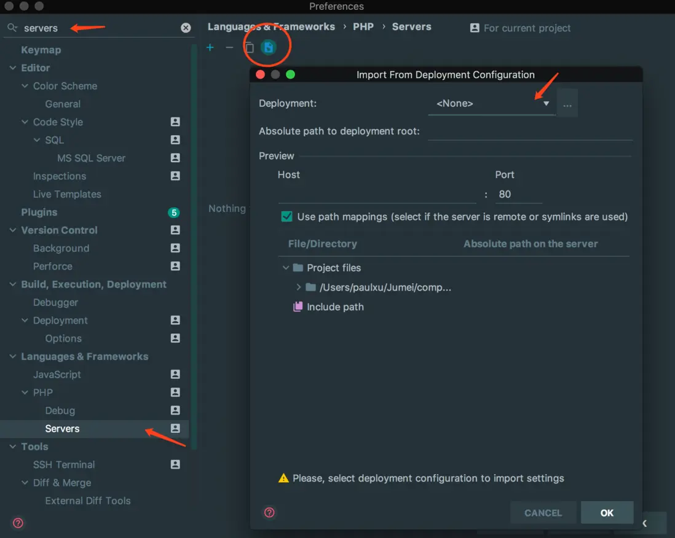Click the search magnifier icon
Image resolution: width=675 pixels, height=538 pixels.
click(x=12, y=28)
